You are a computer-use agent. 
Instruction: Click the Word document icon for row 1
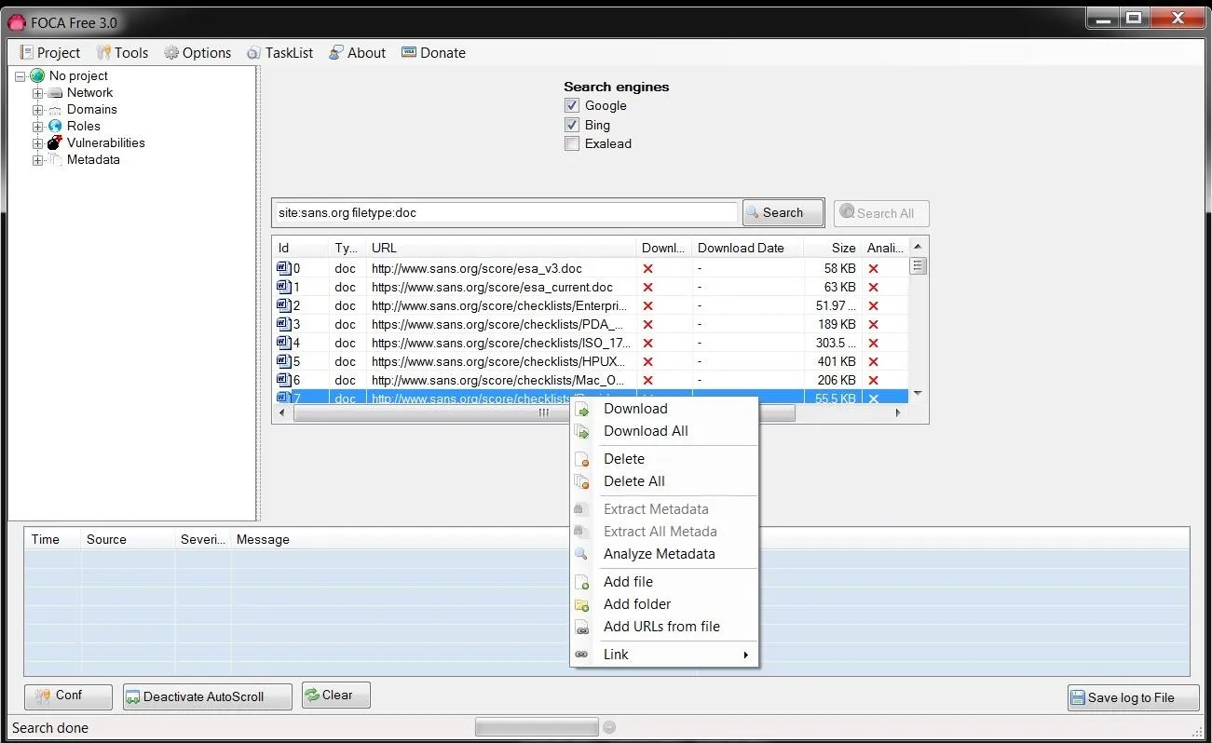[284, 287]
